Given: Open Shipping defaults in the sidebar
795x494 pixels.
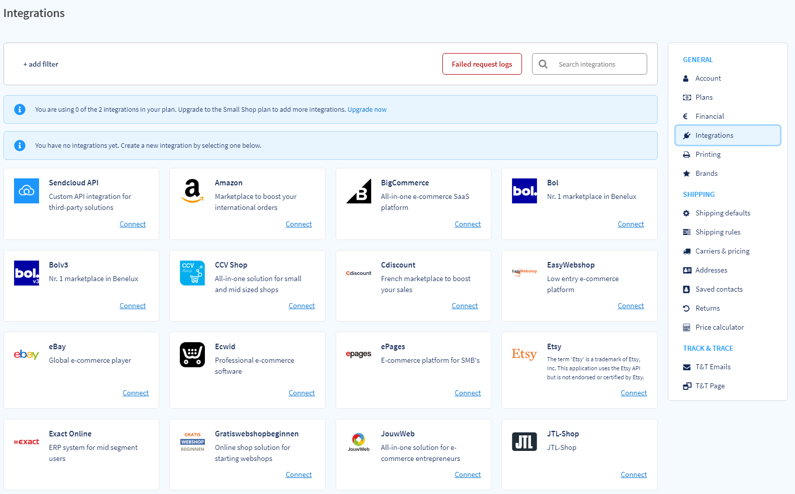Looking at the screenshot, I should 722,213.
